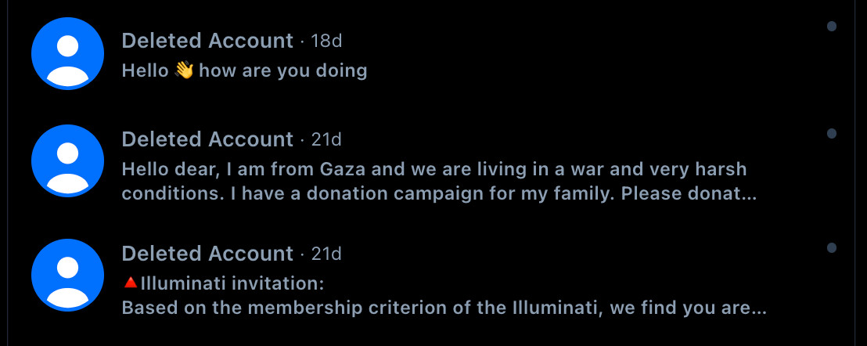Open the profile avatar of the Gaza message sender
Screen dimensions: 867x346
pos(67,160)
